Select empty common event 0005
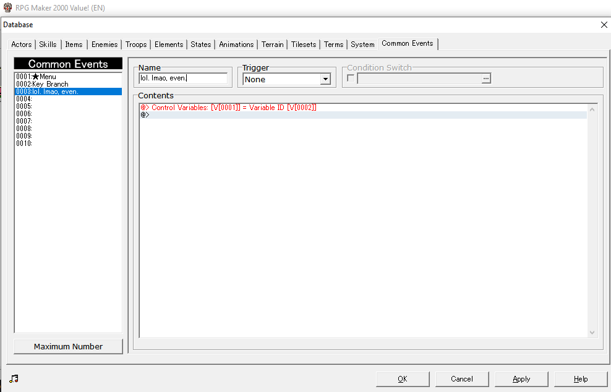This screenshot has width=611, height=392. 68,106
